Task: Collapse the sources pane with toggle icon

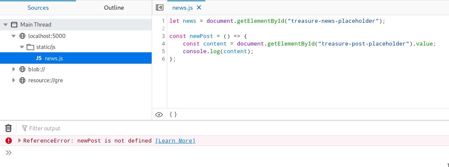Action: pyautogui.click(x=160, y=8)
